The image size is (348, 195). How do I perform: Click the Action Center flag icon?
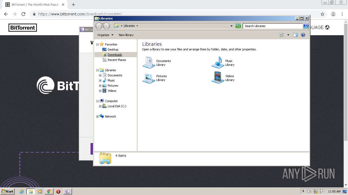[322, 191]
